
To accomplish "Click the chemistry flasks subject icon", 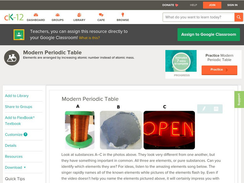I will click(12, 58).
